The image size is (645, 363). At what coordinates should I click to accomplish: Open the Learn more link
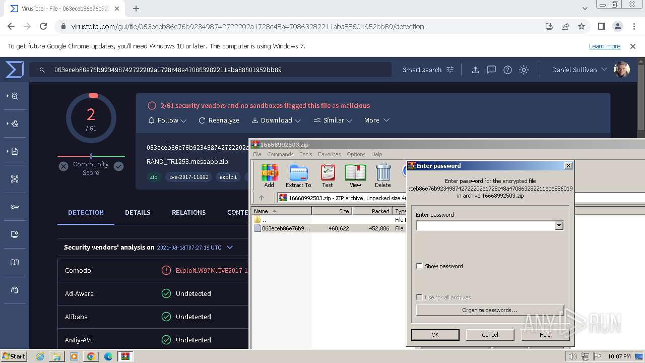(x=605, y=46)
